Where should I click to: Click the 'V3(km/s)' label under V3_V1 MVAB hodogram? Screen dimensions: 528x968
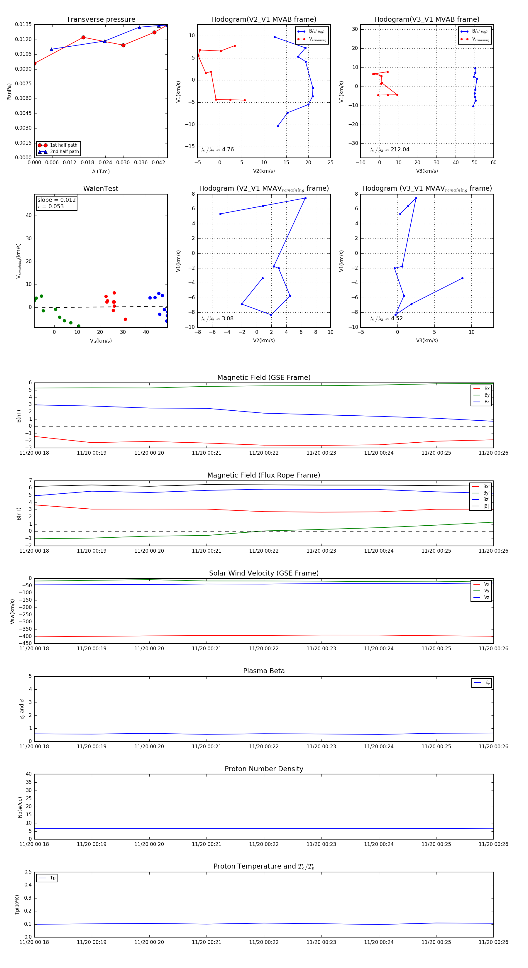pos(427,171)
